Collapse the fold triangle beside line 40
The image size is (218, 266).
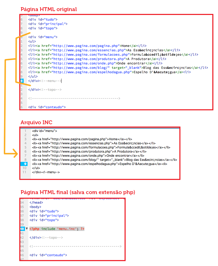pyautogui.click(x=27, y=229)
